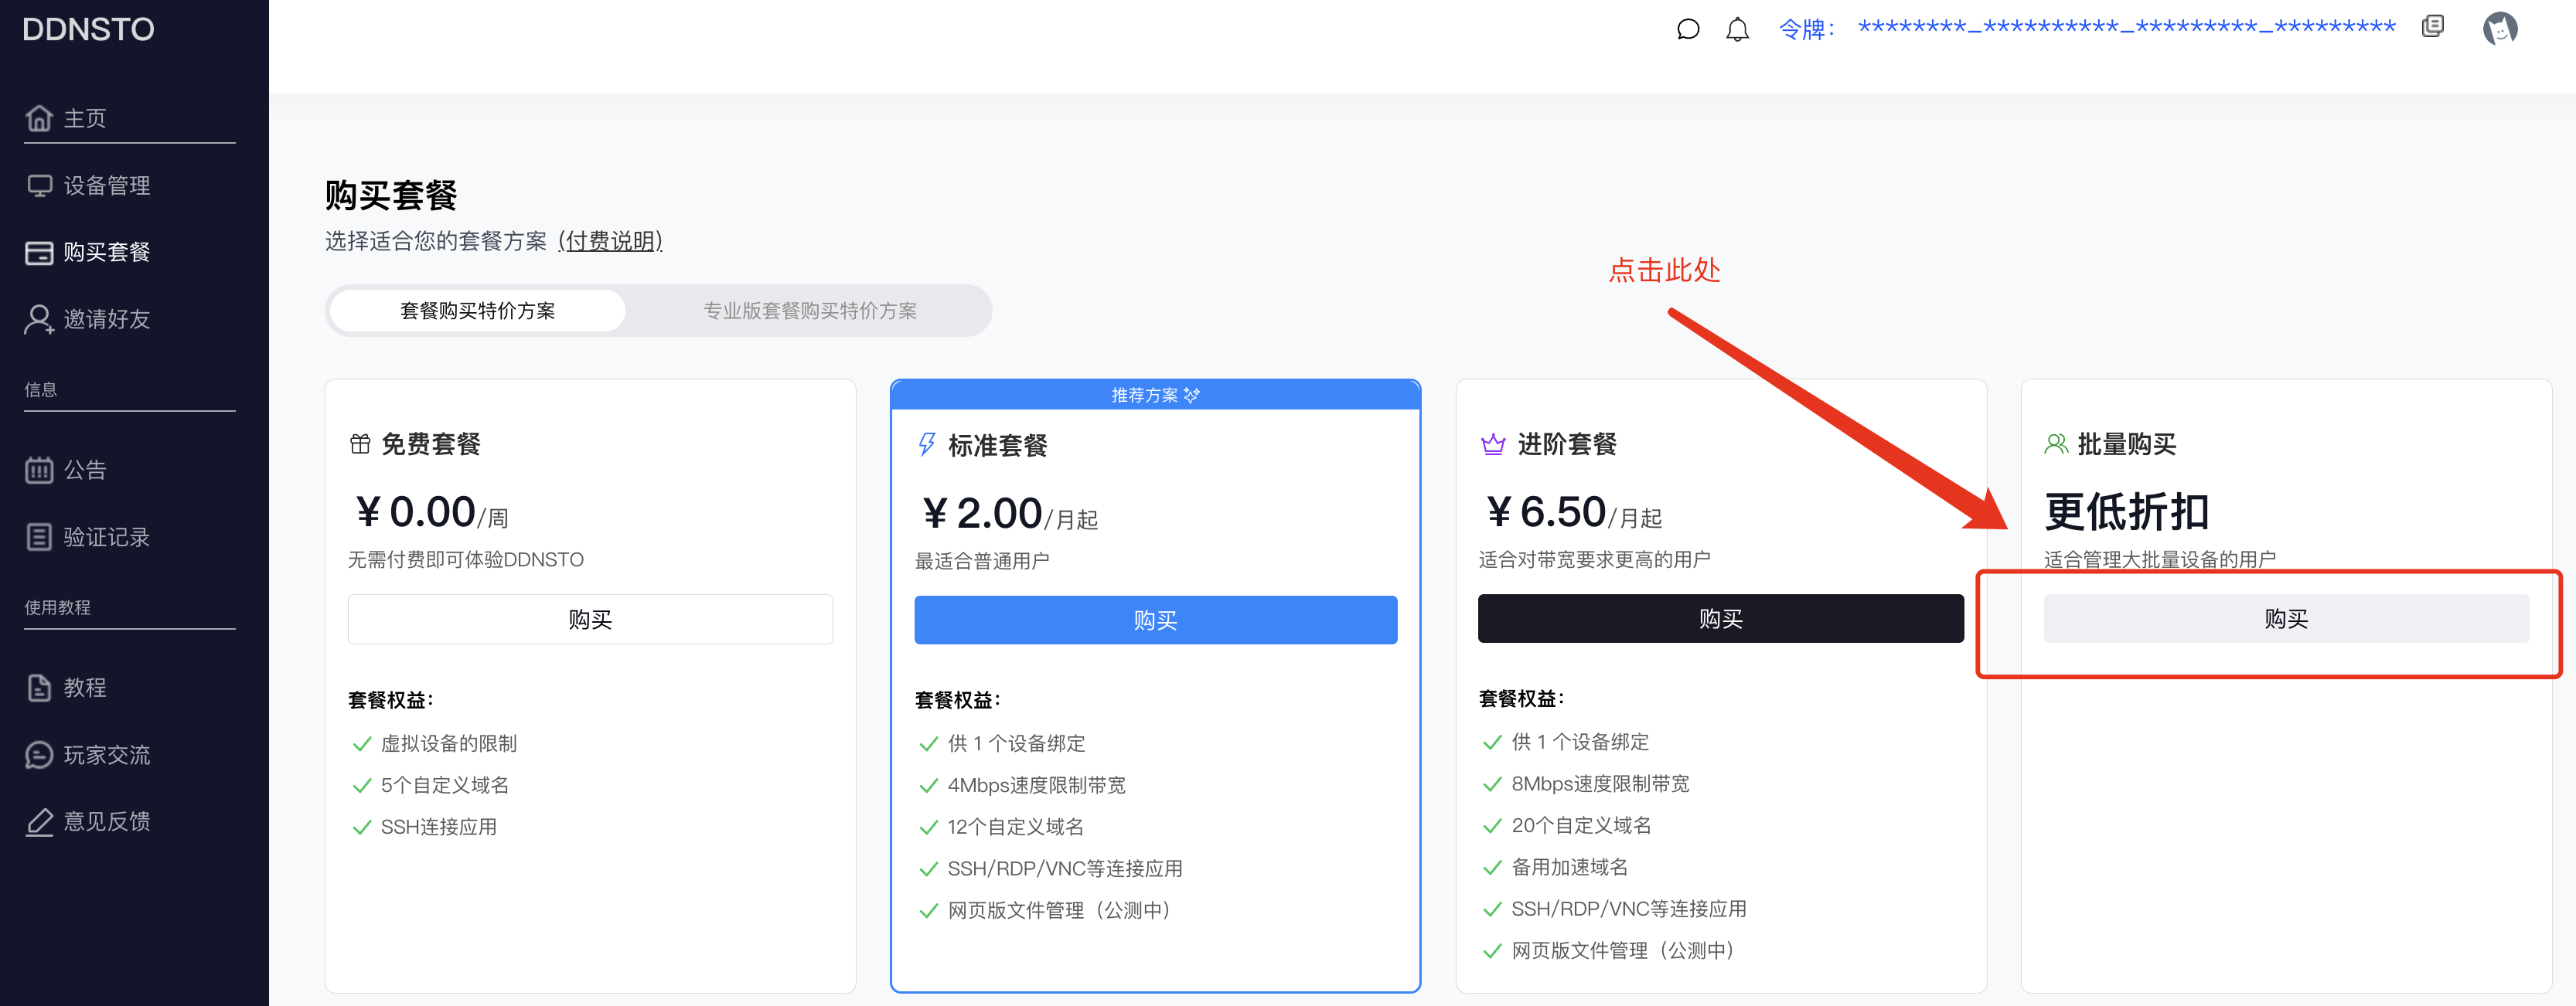This screenshot has height=1006, width=2576.
Task: Click the chat message bubble icon
Action: [x=1687, y=29]
